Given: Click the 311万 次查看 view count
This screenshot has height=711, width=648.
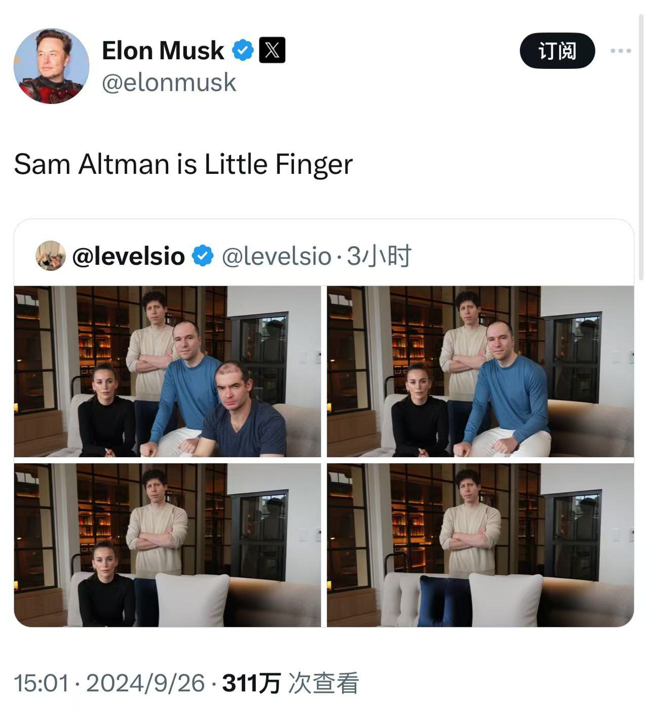Looking at the screenshot, I should point(290,683).
